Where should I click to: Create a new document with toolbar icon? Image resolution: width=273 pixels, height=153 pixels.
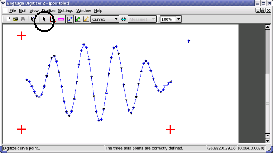coord(9,19)
